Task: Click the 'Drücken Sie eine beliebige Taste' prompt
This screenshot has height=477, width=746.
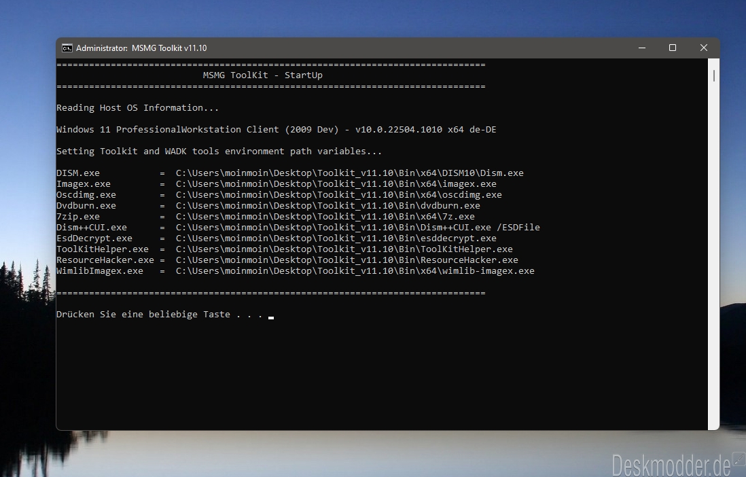Action: (x=160, y=315)
